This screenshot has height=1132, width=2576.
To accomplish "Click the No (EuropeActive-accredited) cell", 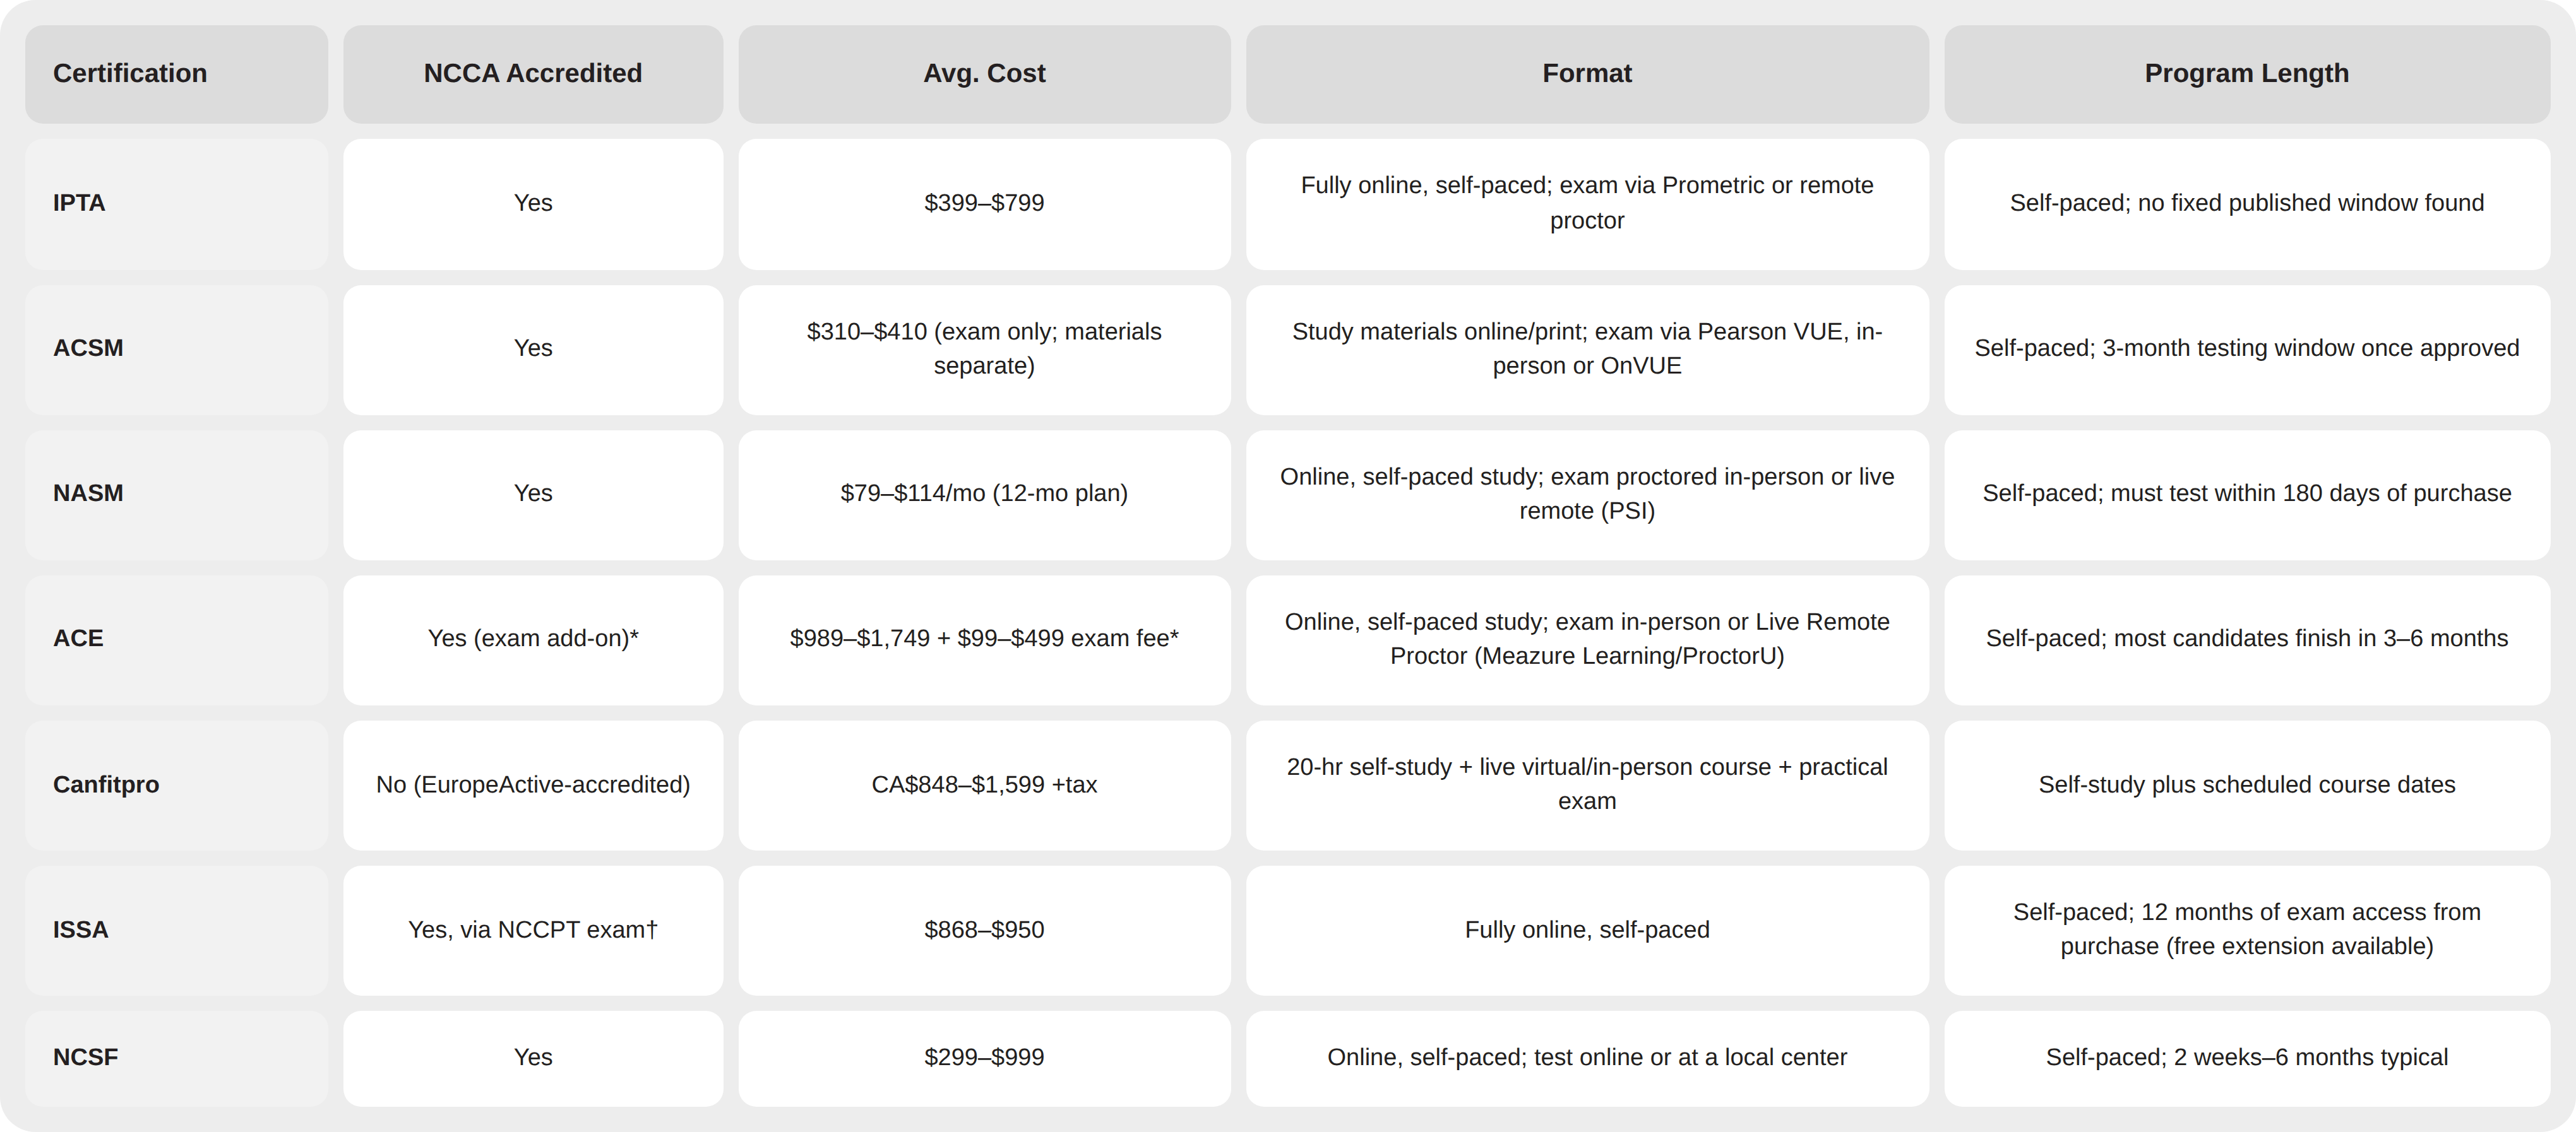I will tap(533, 786).
